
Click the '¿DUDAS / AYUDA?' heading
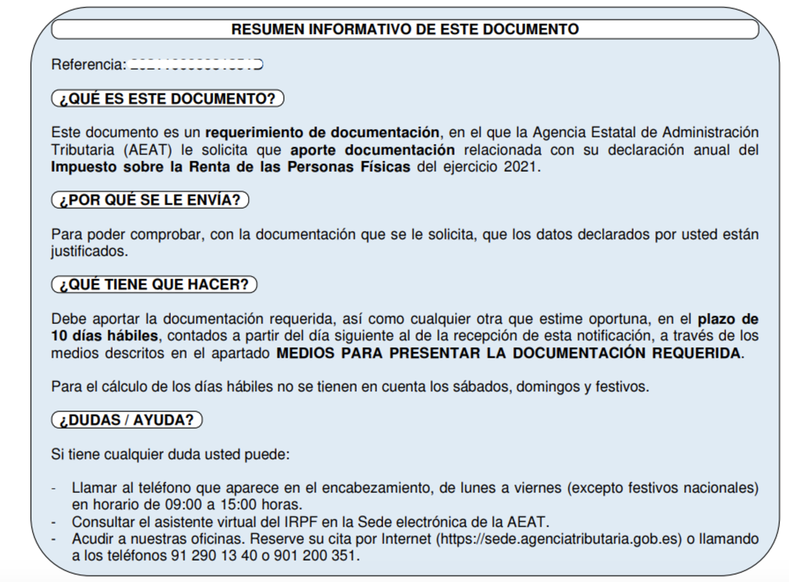127,420
